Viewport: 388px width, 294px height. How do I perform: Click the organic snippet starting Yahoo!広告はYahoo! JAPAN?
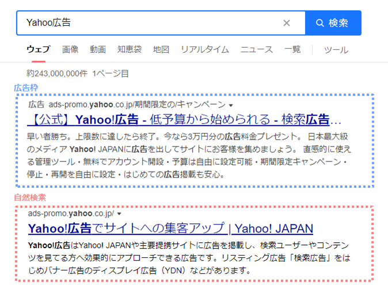pyautogui.click(x=189, y=258)
